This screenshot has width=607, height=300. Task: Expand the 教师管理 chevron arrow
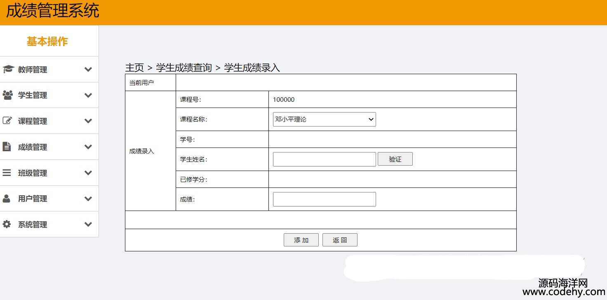[88, 70]
